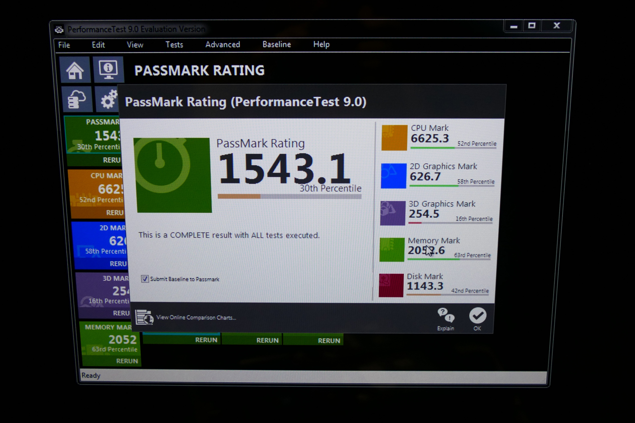Click the PASSMARK RATING page heading
Viewport: 635px width, 423px height.
pyautogui.click(x=199, y=70)
